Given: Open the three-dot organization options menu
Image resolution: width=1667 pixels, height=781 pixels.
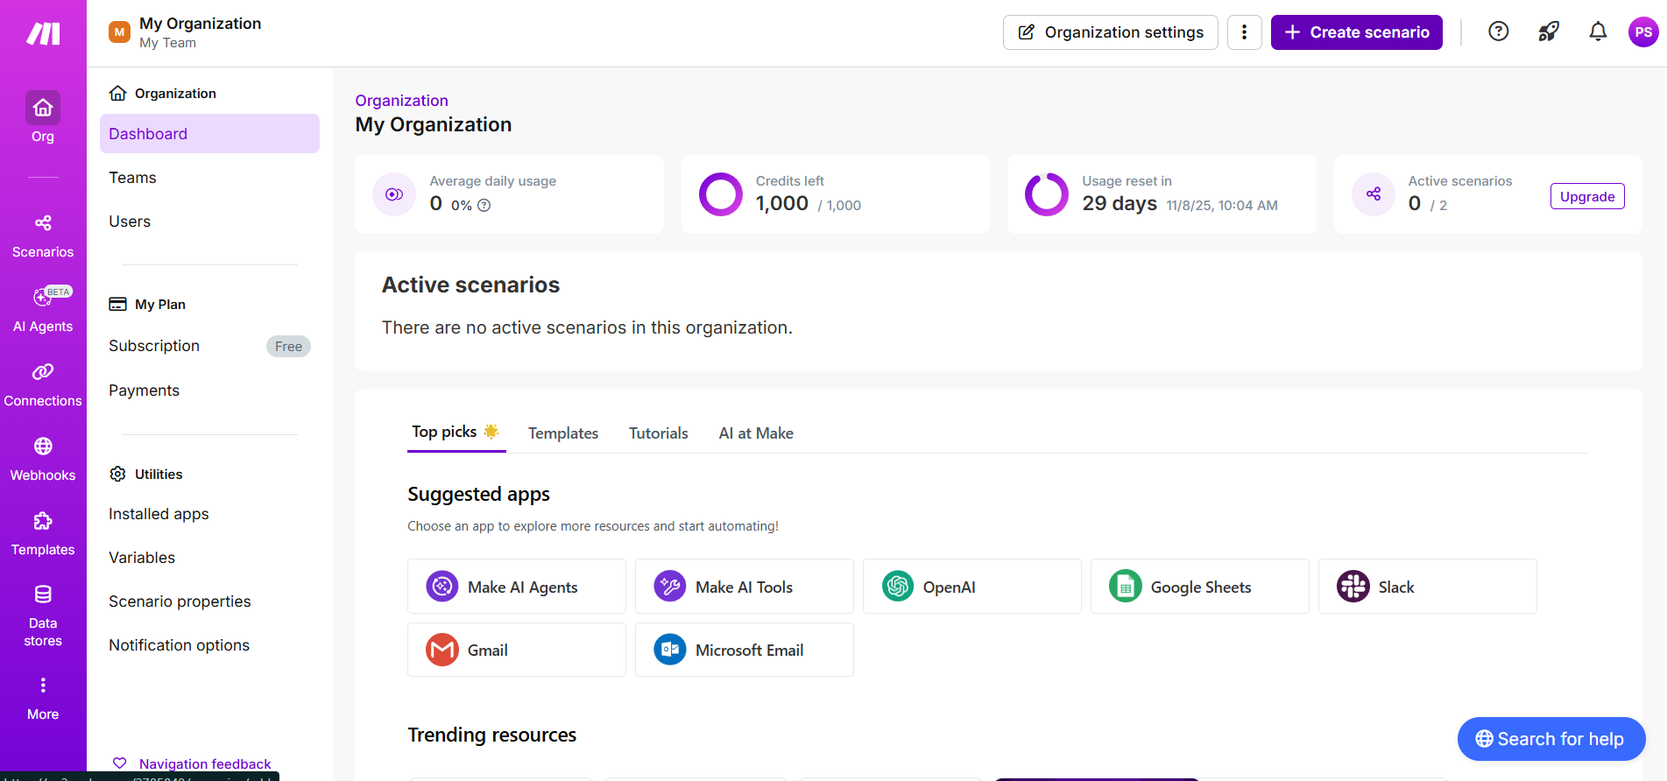Looking at the screenshot, I should 1244,32.
